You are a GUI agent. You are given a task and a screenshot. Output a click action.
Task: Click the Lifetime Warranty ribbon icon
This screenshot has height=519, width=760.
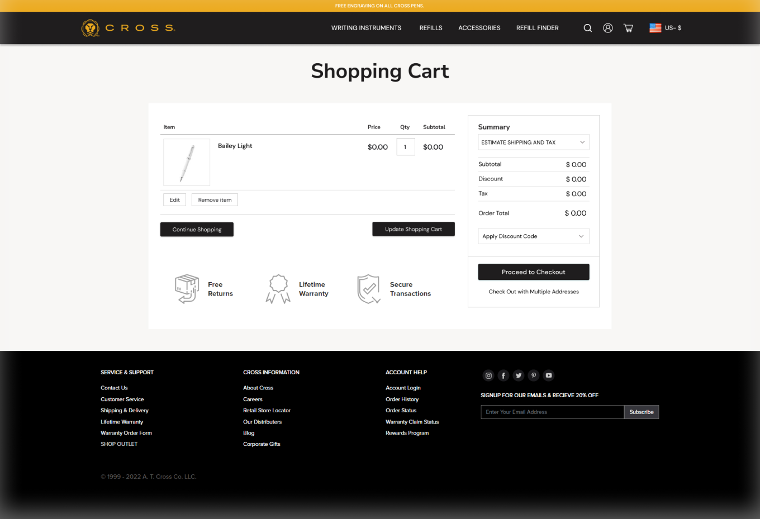278,289
